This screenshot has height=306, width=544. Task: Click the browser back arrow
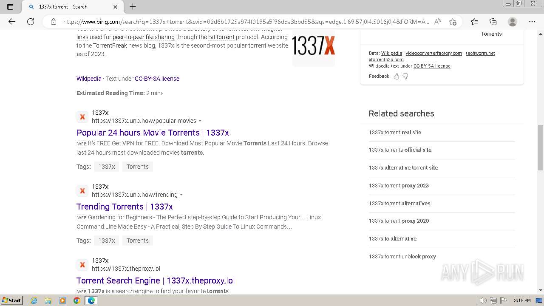[12, 22]
